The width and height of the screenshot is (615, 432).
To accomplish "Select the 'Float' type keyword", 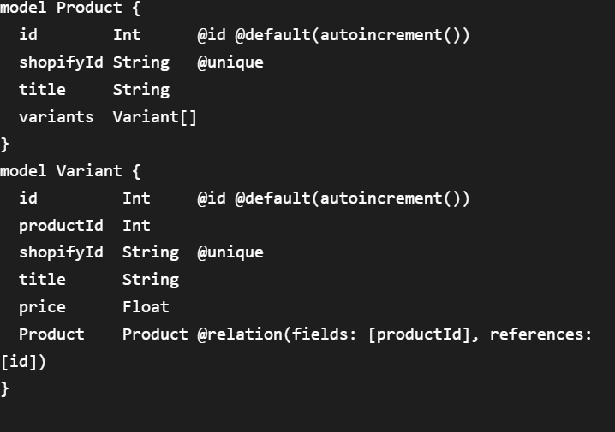I will [x=146, y=307].
